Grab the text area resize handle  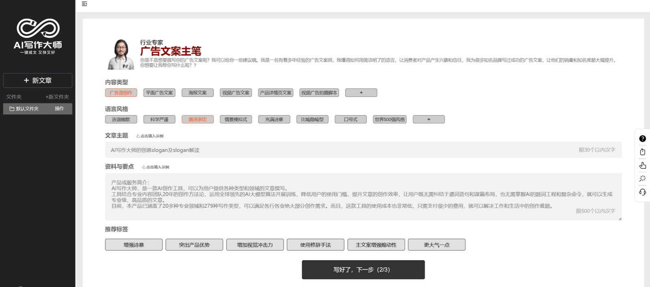pyautogui.click(x=620, y=219)
